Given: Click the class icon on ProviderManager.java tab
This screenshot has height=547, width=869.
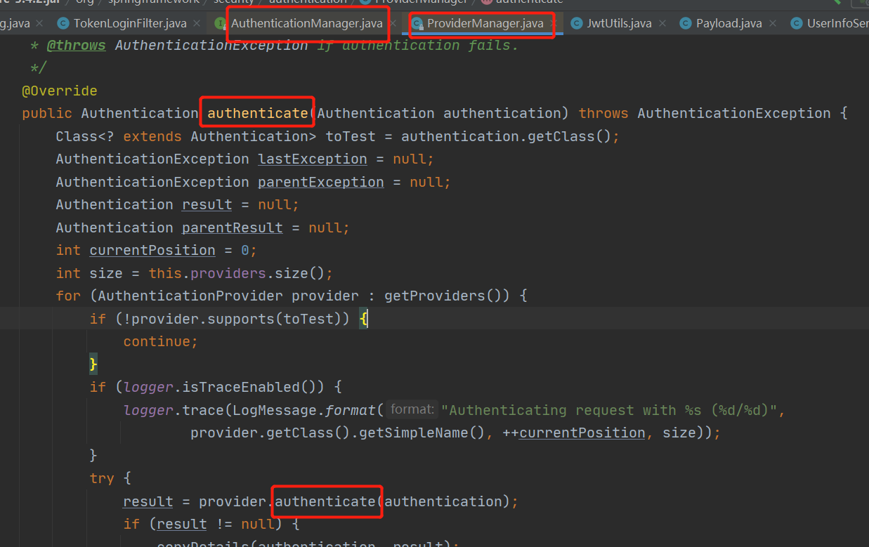Looking at the screenshot, I should 417,24.
